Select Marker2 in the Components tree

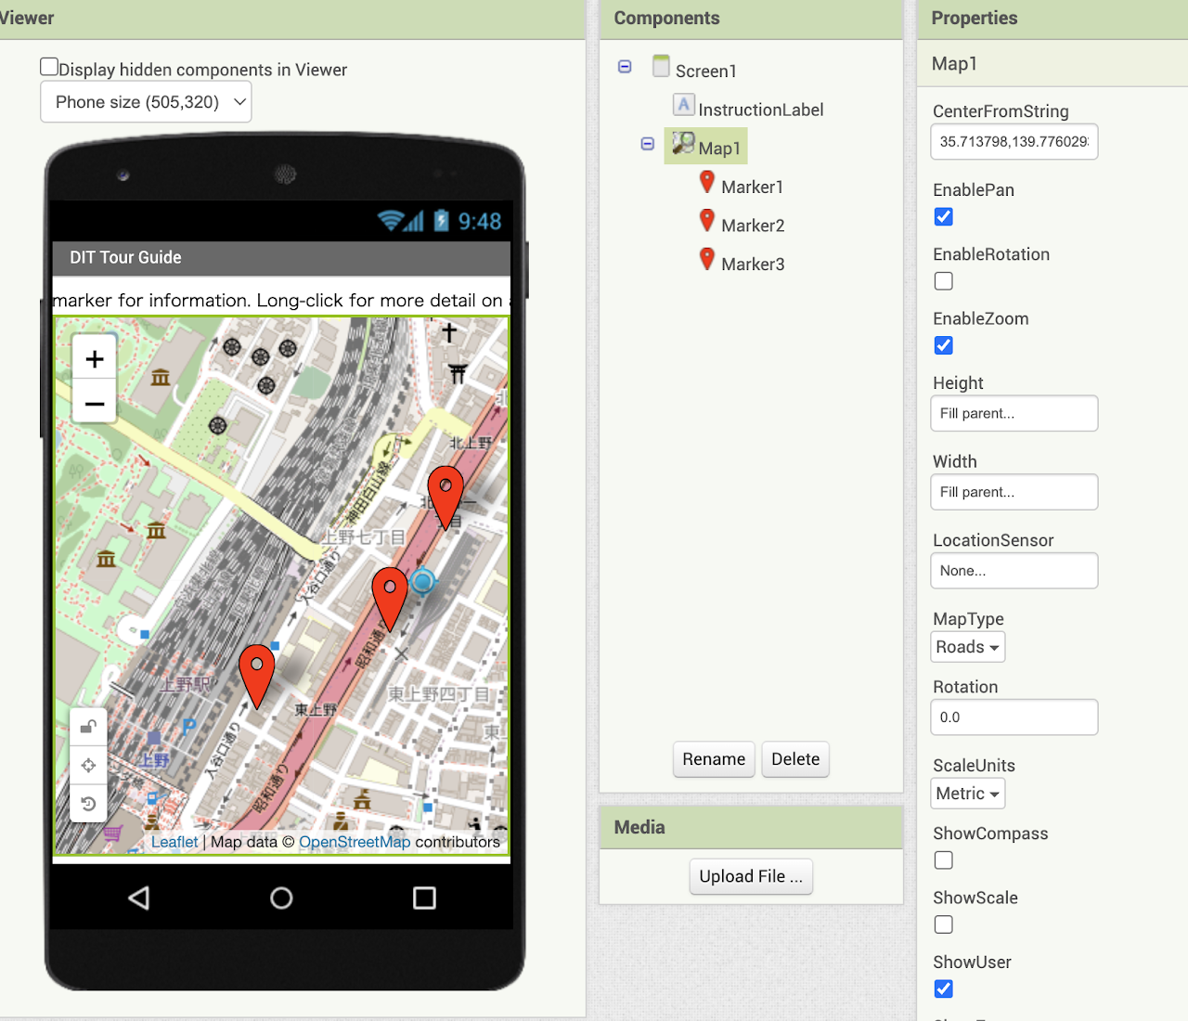tap(752, 226)
